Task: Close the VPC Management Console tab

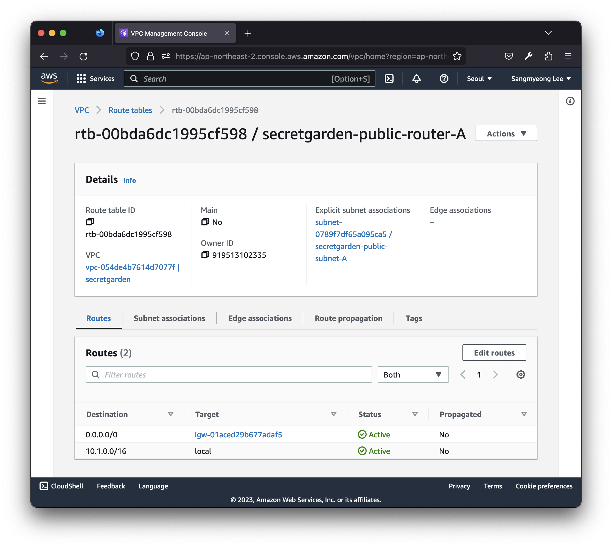Action: pyautogui.click(x=227, y=33)
